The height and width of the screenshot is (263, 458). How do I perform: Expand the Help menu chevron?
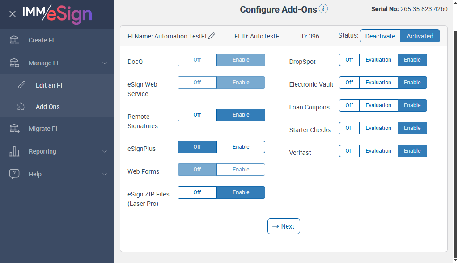click(105, 174)
